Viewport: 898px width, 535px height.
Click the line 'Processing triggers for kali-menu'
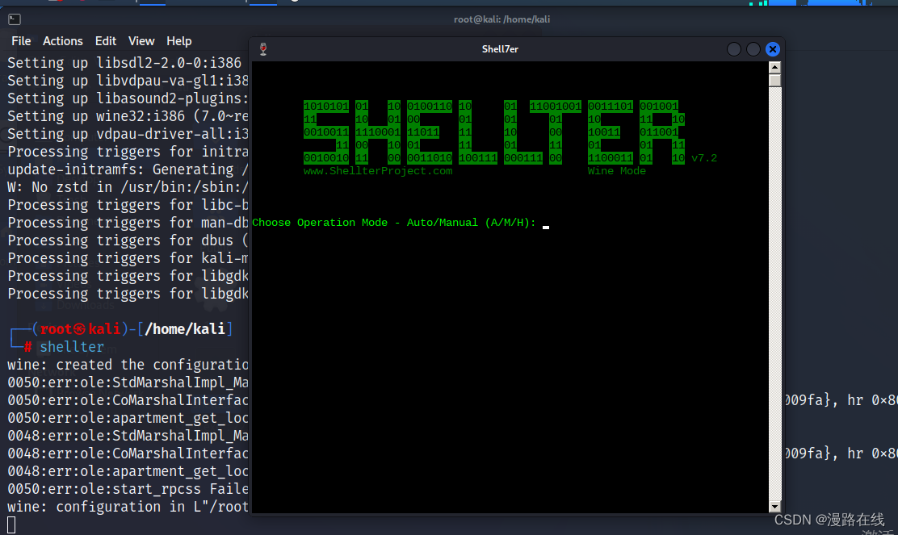(128, 258)
